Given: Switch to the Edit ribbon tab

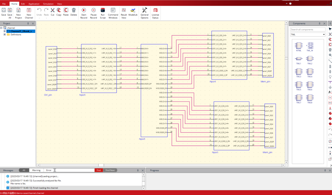Looking at the screenshot, I should pyautogui.click(x=23, y=4).
